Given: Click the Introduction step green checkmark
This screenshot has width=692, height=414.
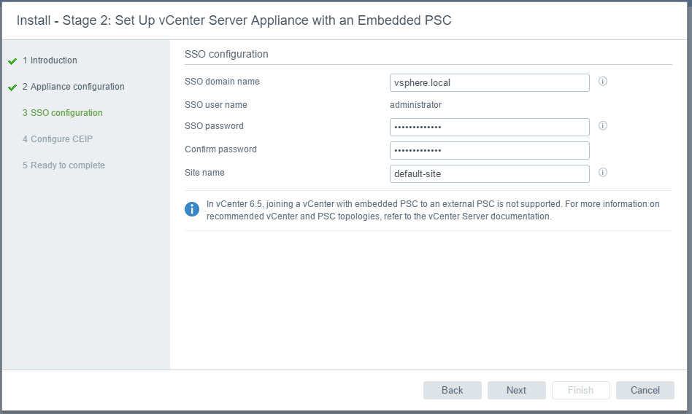Looking at the screenshot, I should point(12,60).
